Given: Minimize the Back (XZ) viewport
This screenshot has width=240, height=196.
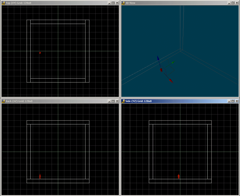Looking at the screenshot, I should click(109, 101).
